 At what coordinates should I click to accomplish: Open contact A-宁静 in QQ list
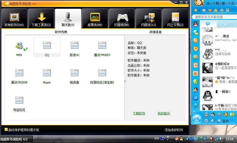coord(219,107)
